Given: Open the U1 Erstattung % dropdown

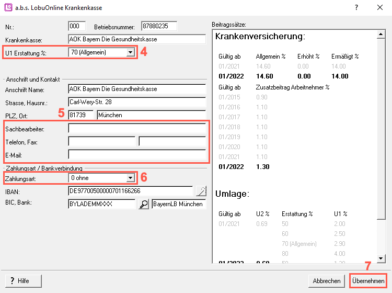Looking at the screenshot, I should 130,52.
